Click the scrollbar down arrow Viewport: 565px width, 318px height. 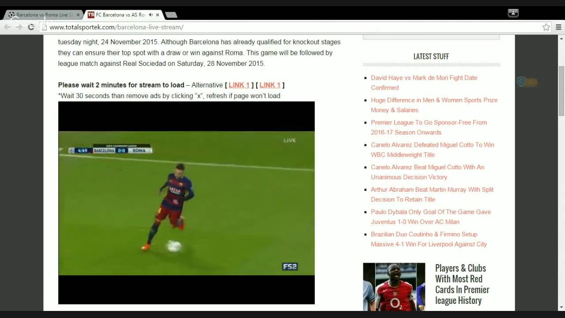(x=561, y=307)
